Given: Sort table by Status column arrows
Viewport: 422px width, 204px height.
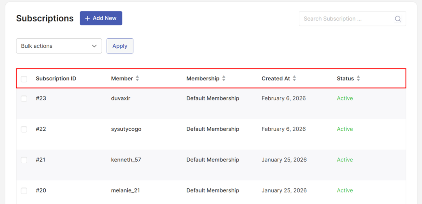Looking at the screenshot, I should tap(358, 79).
